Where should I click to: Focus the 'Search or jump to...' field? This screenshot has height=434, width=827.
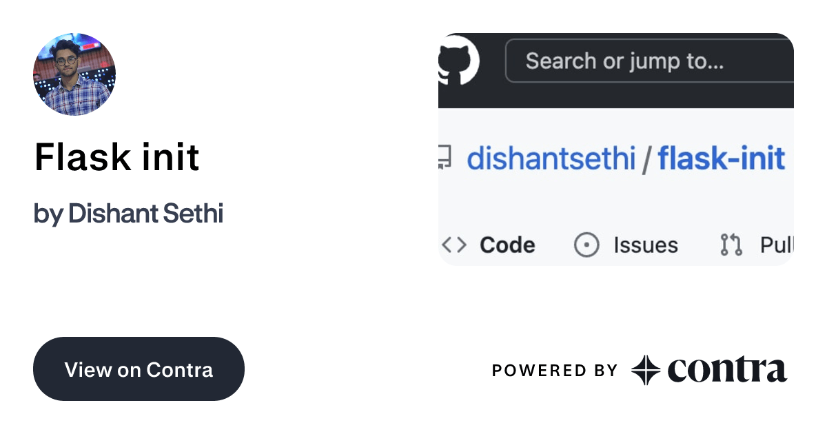pyautogui.click(x=650, y=61)
